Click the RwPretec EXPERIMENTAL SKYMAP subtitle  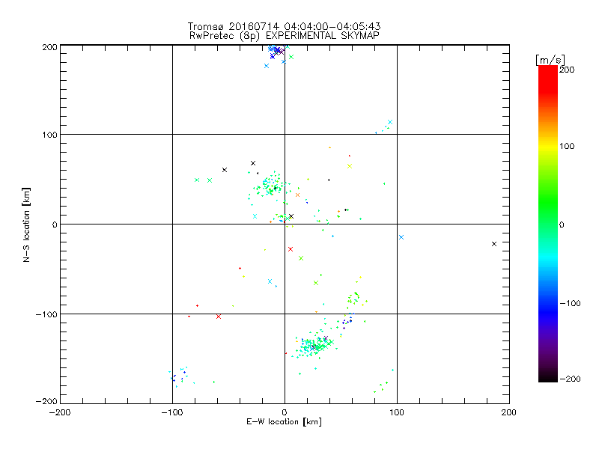pyautogui.click(x=284, y=36)
